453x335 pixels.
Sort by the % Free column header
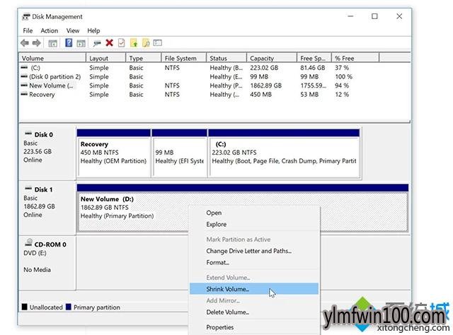click(x=355, y=58)
